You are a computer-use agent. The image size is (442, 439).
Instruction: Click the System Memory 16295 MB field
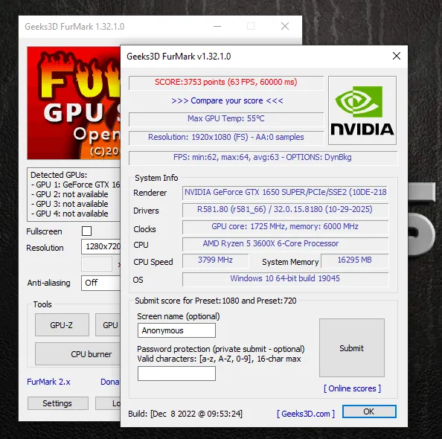point(354,261)
